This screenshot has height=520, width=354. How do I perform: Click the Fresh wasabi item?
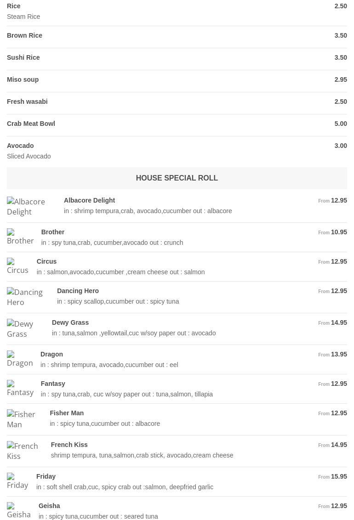tap(27, 102)
